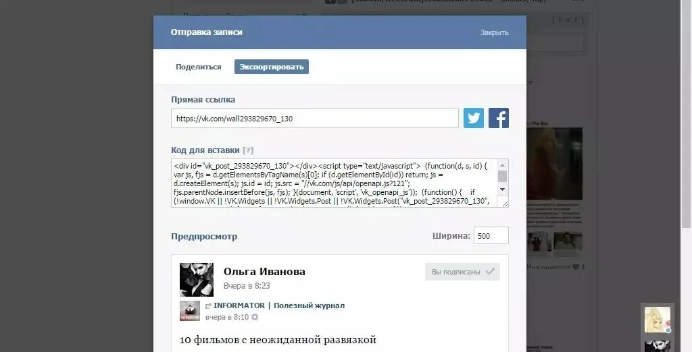The height and width of the screenshot is (352, 692).
Task: Click the down arrow in code box scrollbar
Action: (502, 189)
